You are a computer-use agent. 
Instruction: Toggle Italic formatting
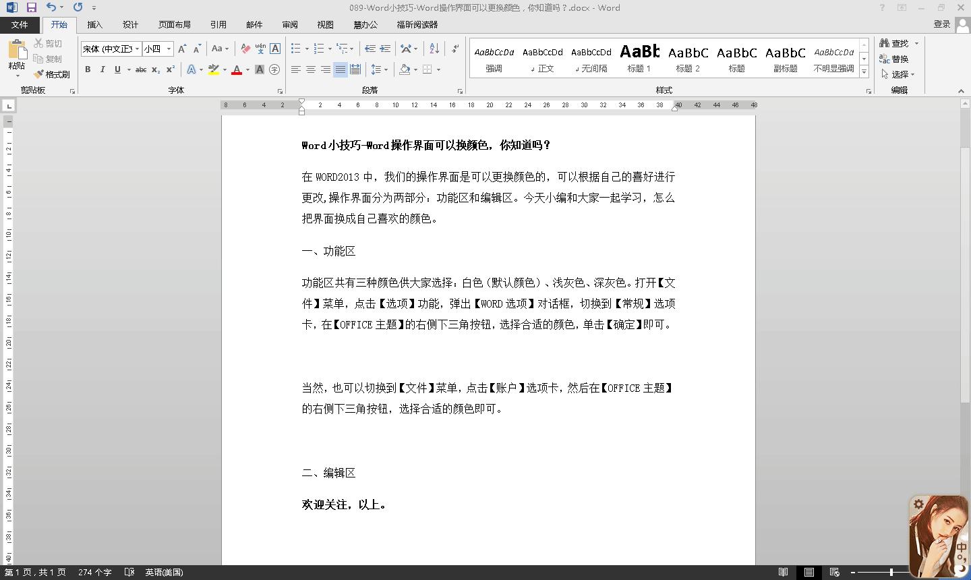102,69
